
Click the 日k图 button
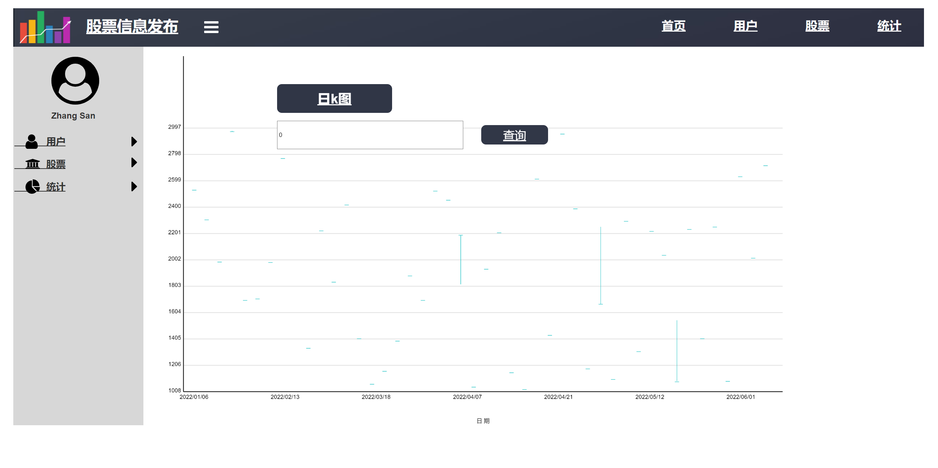tap(334, 98)
